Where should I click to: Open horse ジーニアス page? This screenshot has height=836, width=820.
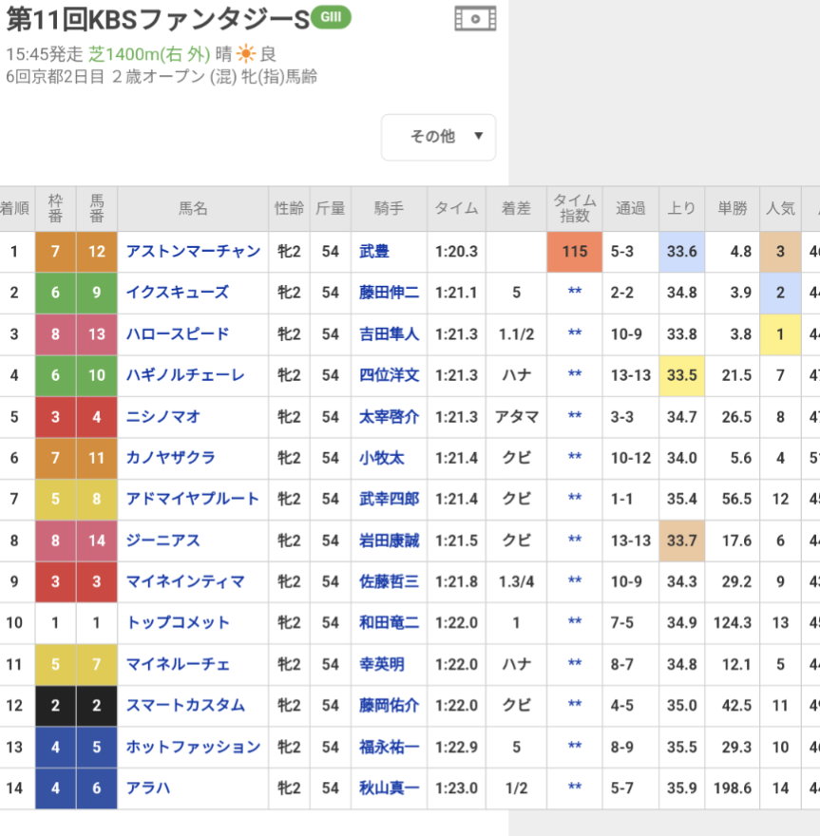(x=162, y=541)
